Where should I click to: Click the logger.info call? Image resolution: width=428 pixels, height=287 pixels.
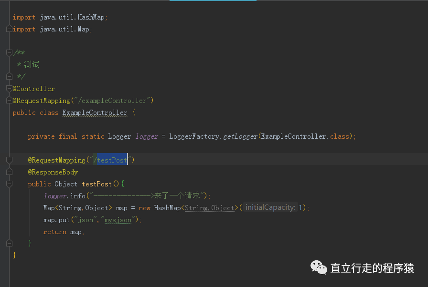point(64,196)
